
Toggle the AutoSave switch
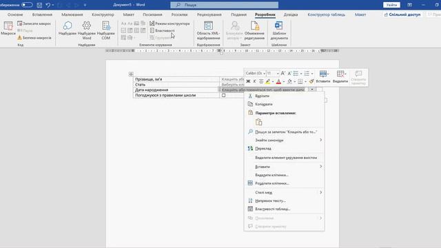27,5
